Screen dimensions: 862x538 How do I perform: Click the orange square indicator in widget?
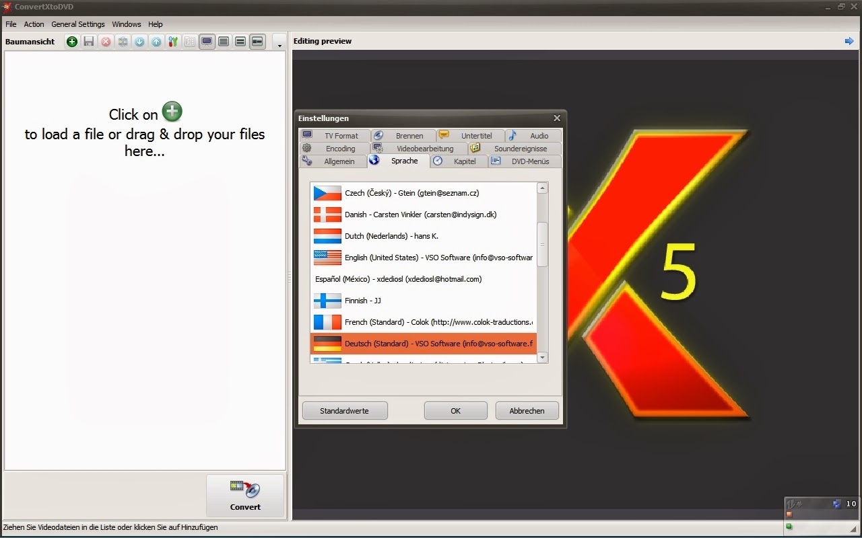789,514
